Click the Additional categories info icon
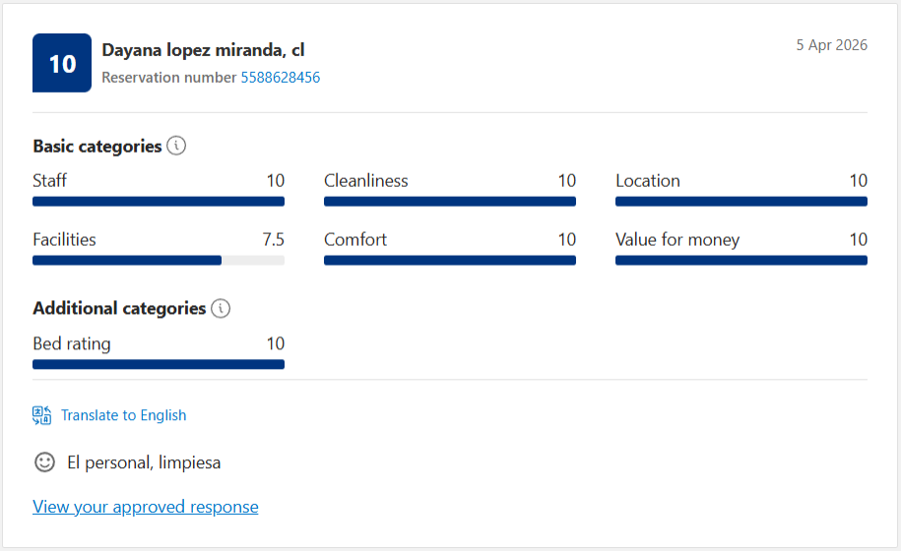This screenshot has width=901, height=551. [221, 308]
